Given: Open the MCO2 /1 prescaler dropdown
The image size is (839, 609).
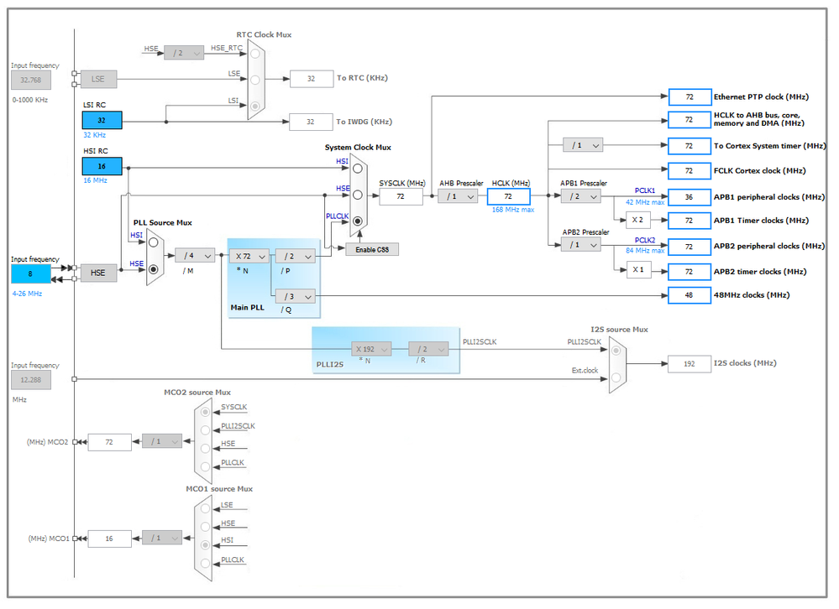Looking at the screenshot, I should (162, 441).
